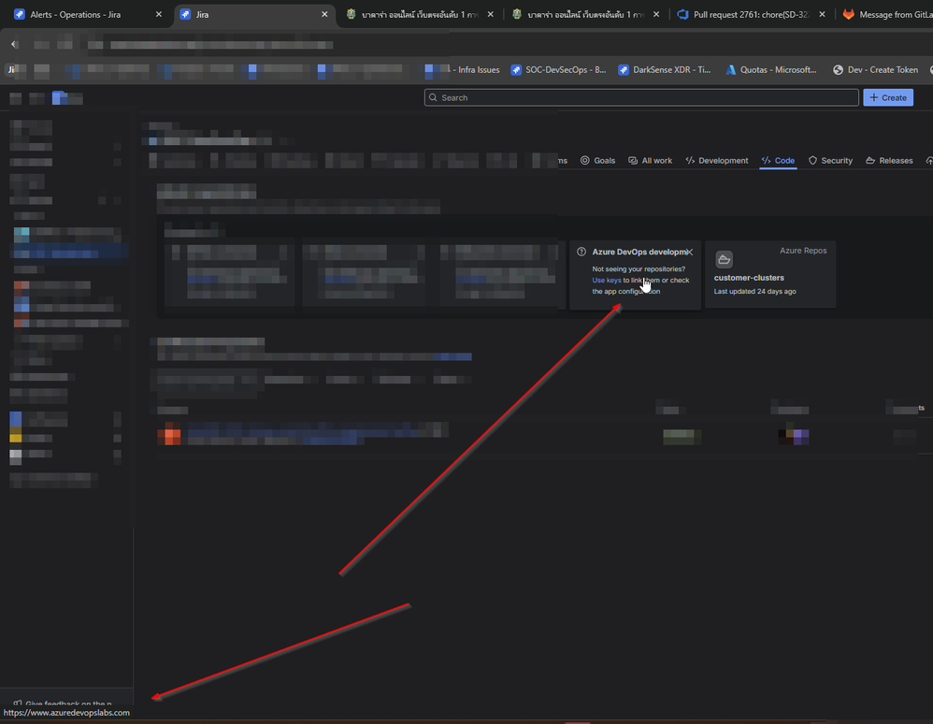
Task: Click the browser back arrow button
Action: [x=14, y=44]
